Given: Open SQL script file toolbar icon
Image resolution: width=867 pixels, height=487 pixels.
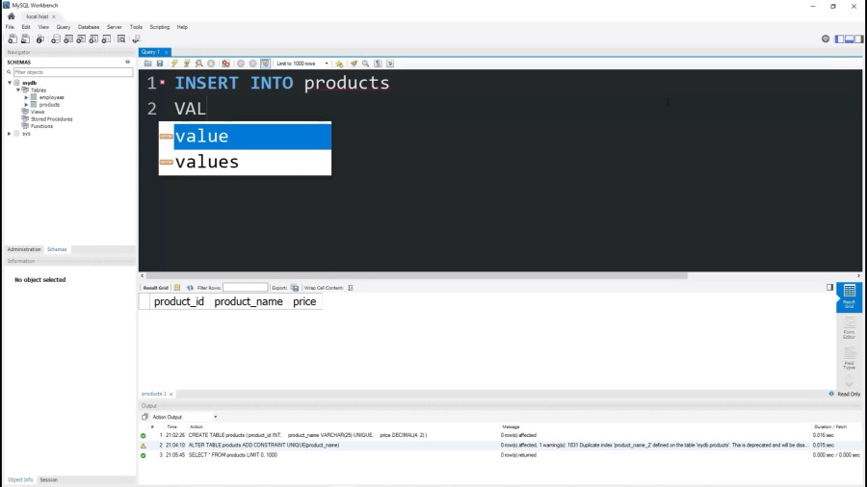Looking at the screenshot, I should (x=25, y=39).
